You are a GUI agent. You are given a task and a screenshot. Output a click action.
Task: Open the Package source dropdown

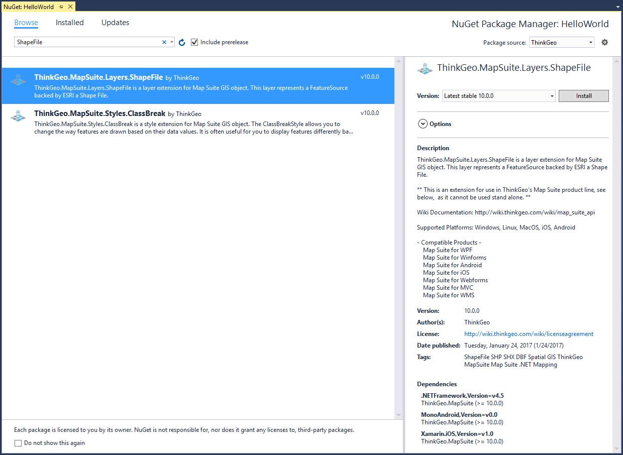tap(562, 43)
